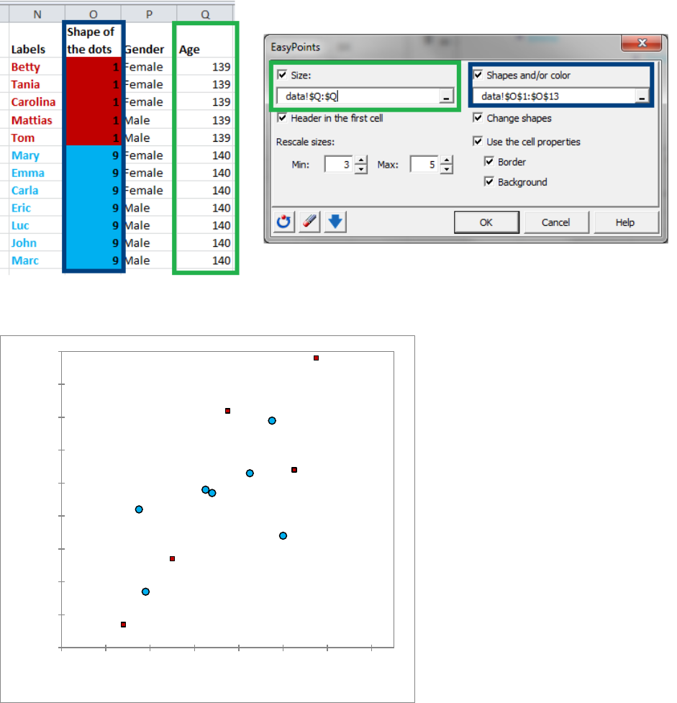Select the Marc label cell

click(37, 260)
